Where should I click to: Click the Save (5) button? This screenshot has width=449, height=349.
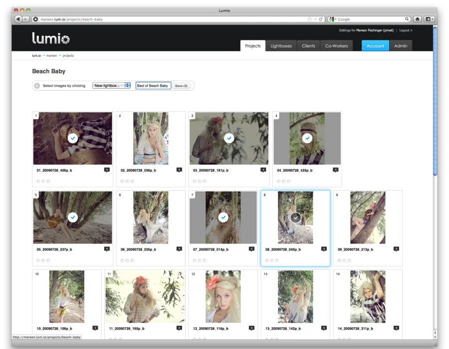(182, 86)
